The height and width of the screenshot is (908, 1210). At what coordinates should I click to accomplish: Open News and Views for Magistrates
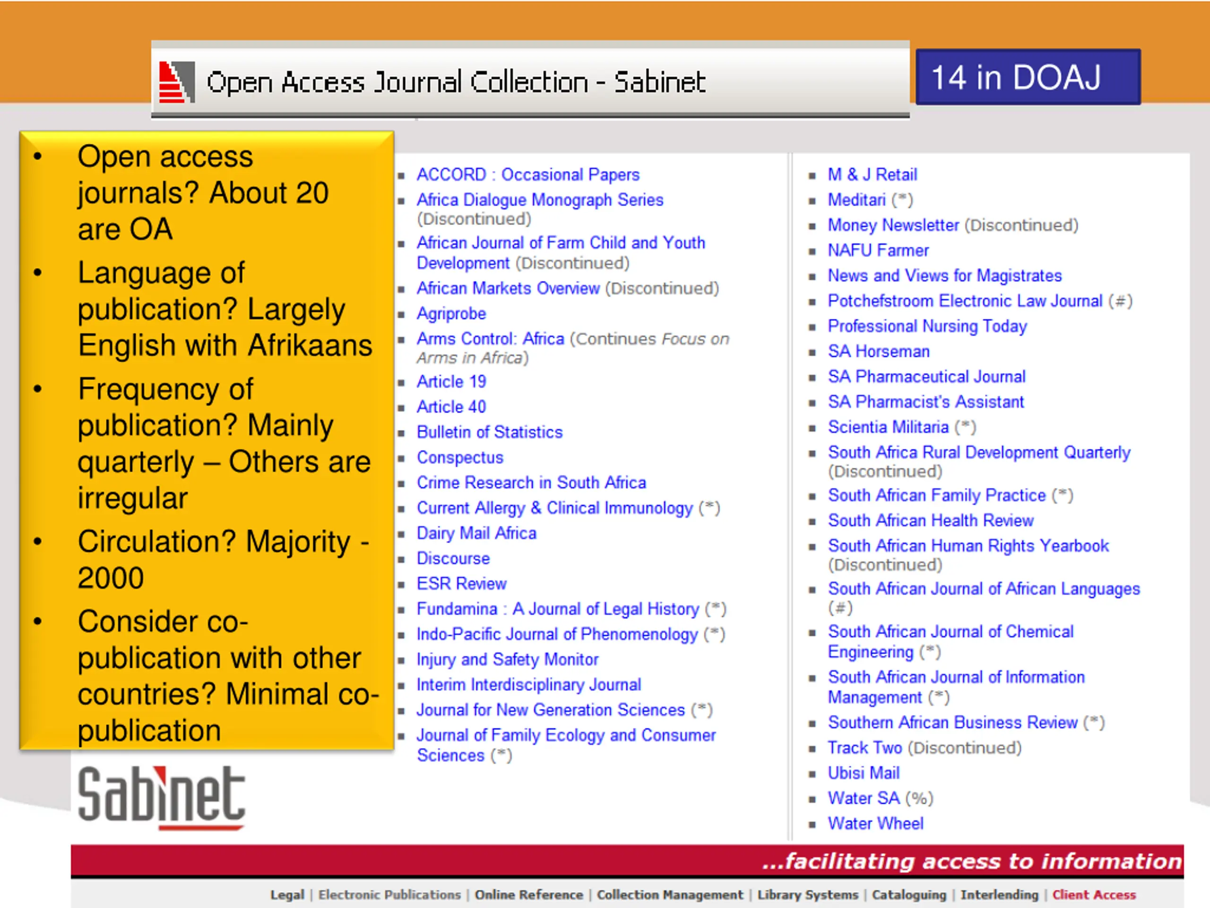click(x=945, y=275)
